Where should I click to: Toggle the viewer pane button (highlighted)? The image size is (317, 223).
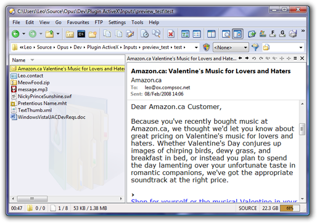click(237, 34)
